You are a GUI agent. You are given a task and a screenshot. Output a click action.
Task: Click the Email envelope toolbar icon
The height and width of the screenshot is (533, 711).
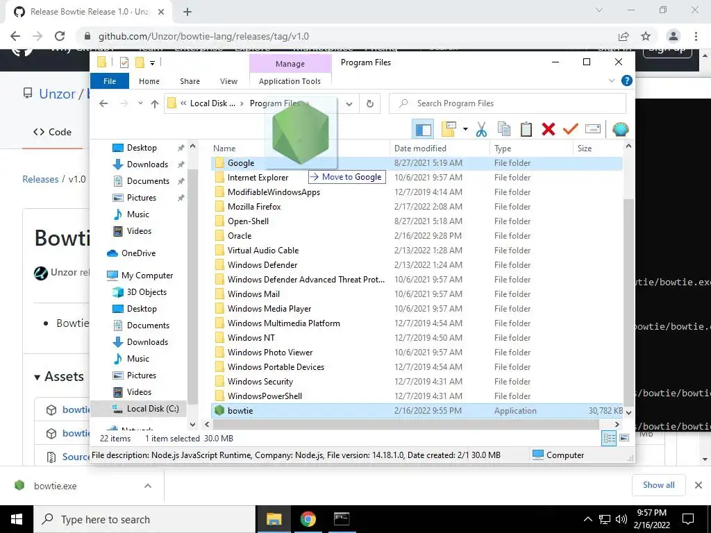click(x=593, y=129)
